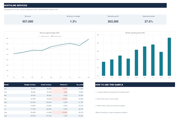Click the NORTHLINE SERVICES title banner
Viewport: 179px width, 134px height.
[85, 5]
